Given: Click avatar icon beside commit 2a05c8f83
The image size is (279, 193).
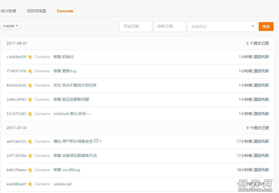Looking at the screenshot, I should [30, 100].
